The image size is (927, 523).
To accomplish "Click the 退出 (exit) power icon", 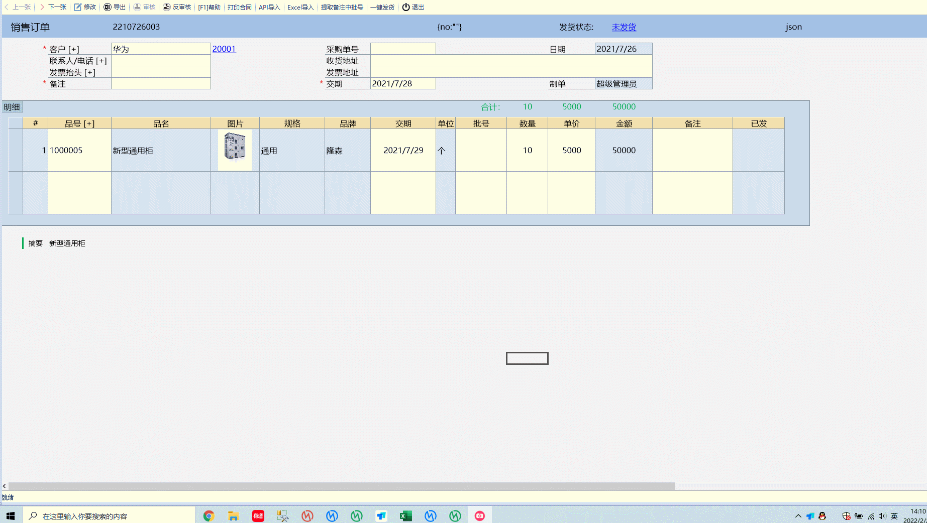I will (x=406, y=7).
